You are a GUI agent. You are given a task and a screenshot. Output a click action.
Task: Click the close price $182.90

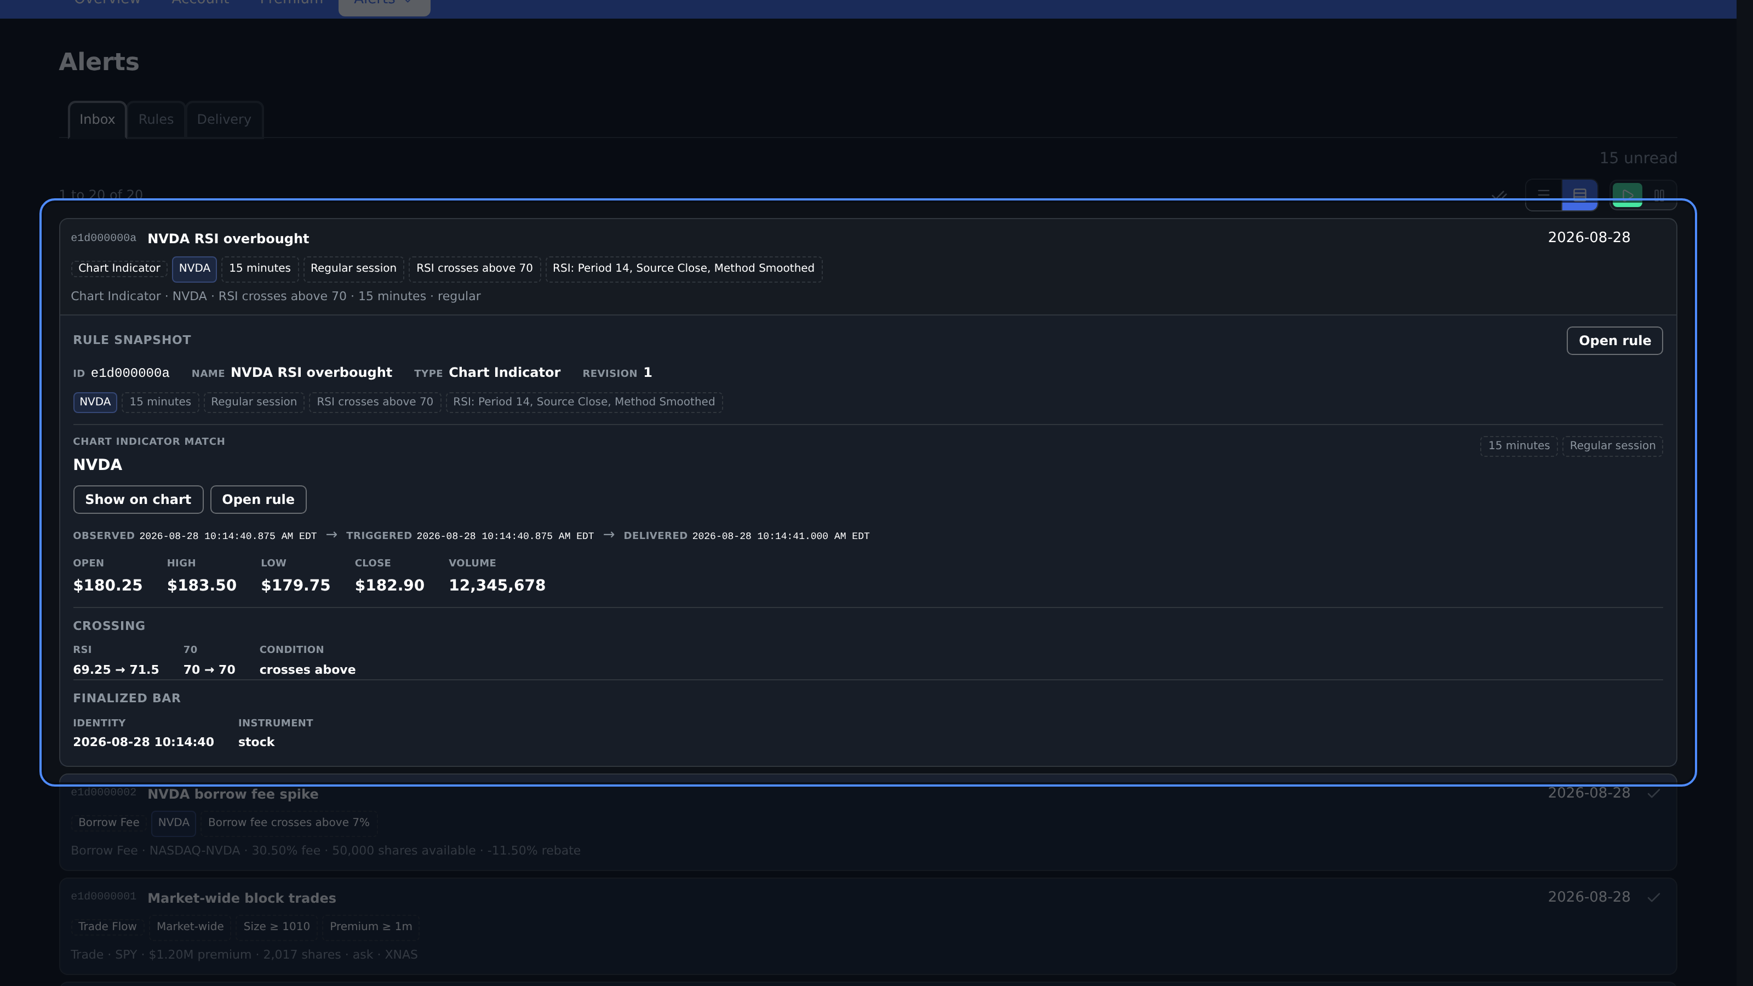pos(389,586)
